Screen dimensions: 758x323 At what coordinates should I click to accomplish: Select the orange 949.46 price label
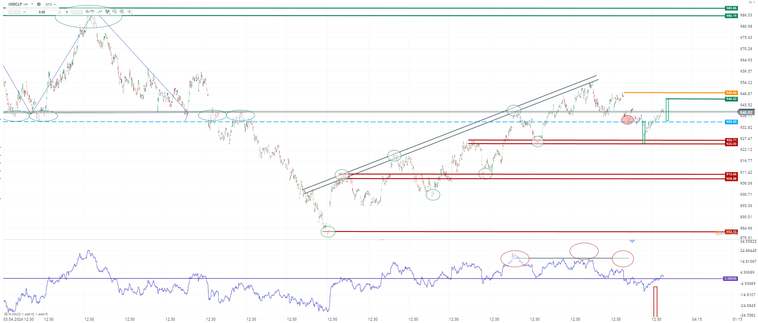[x=731, y=93]
